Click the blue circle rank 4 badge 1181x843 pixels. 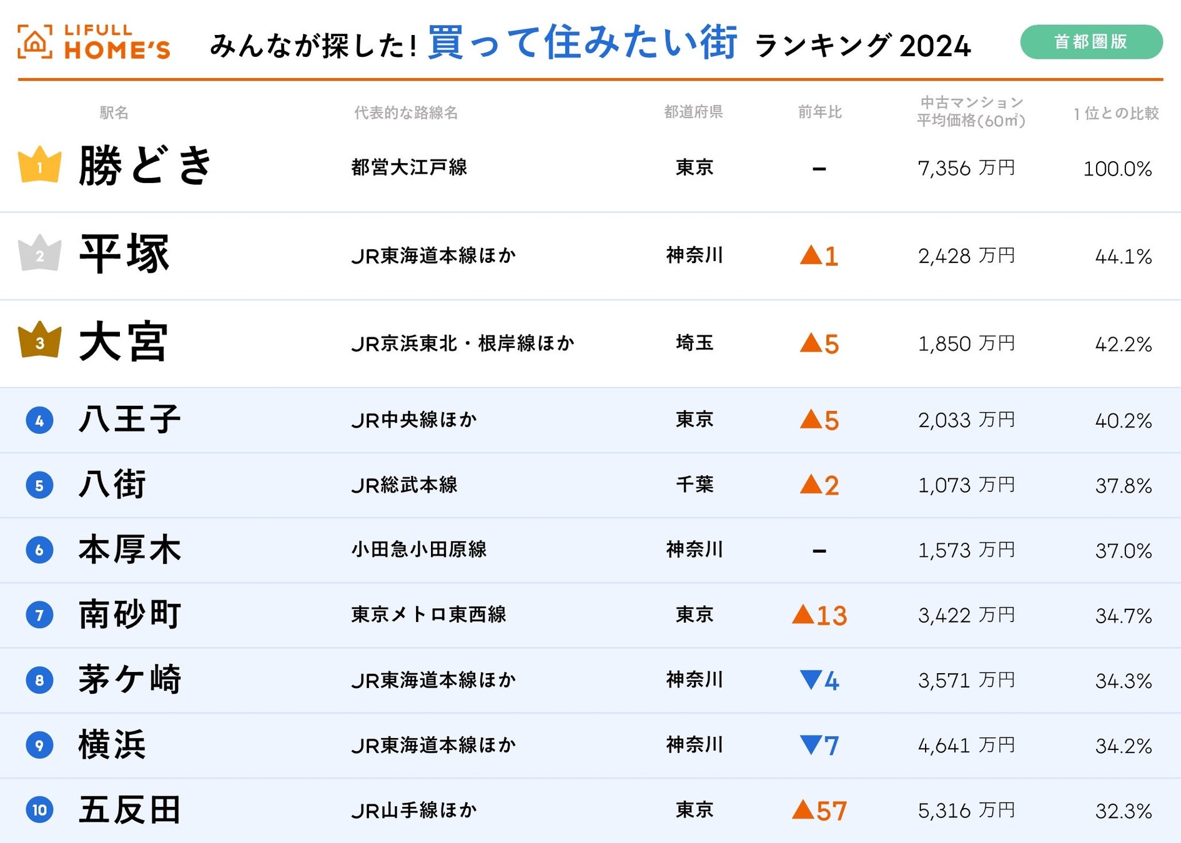[39, 420]
